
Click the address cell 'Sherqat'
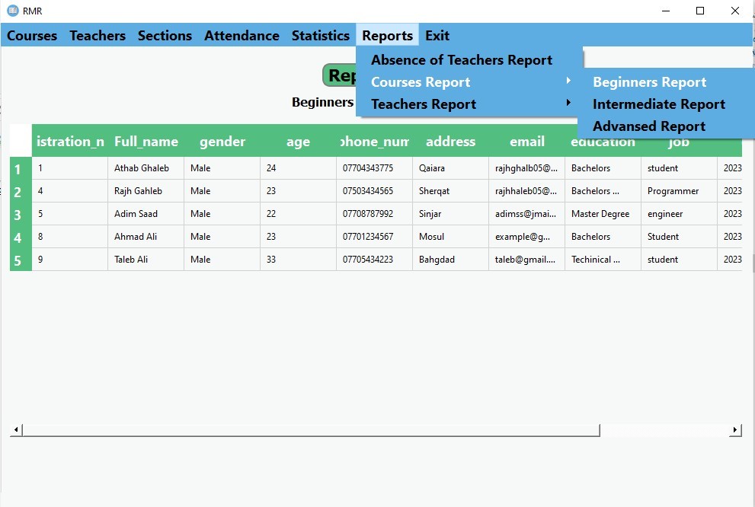tap(451, 191)
